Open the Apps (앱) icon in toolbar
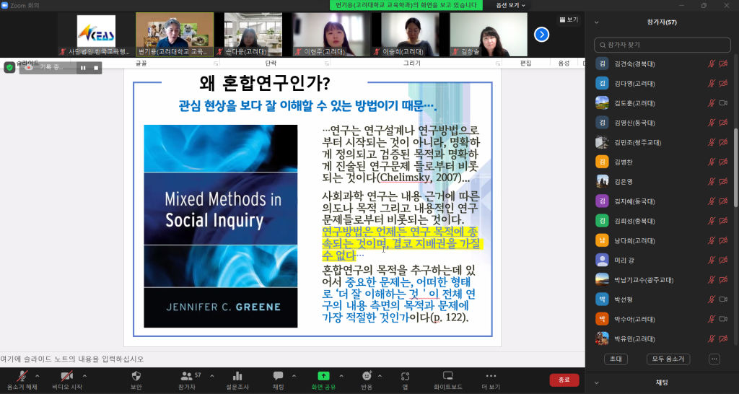The width and height of the screenshot is (739, 394). pyautogui.click(x=405, y=376)
